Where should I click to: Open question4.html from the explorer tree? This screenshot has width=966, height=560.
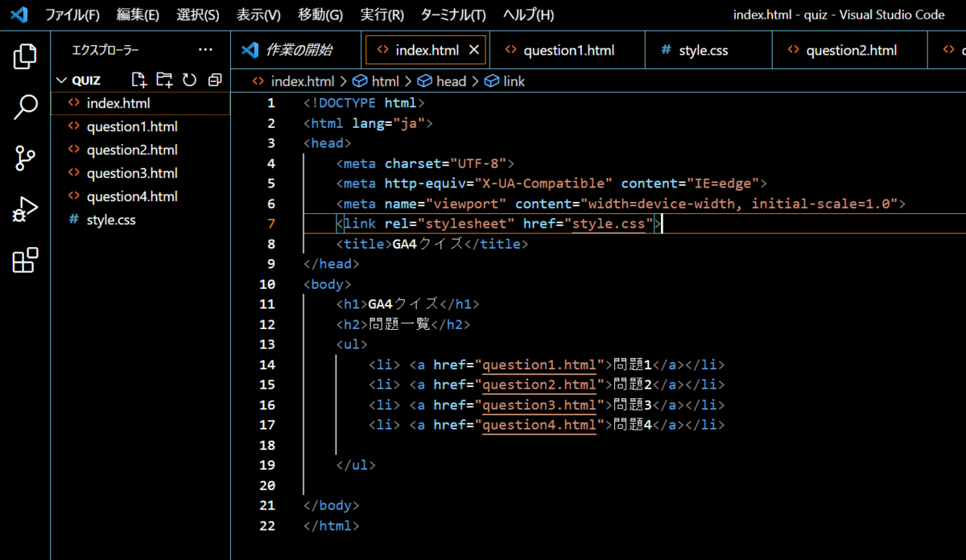[141, 196]
